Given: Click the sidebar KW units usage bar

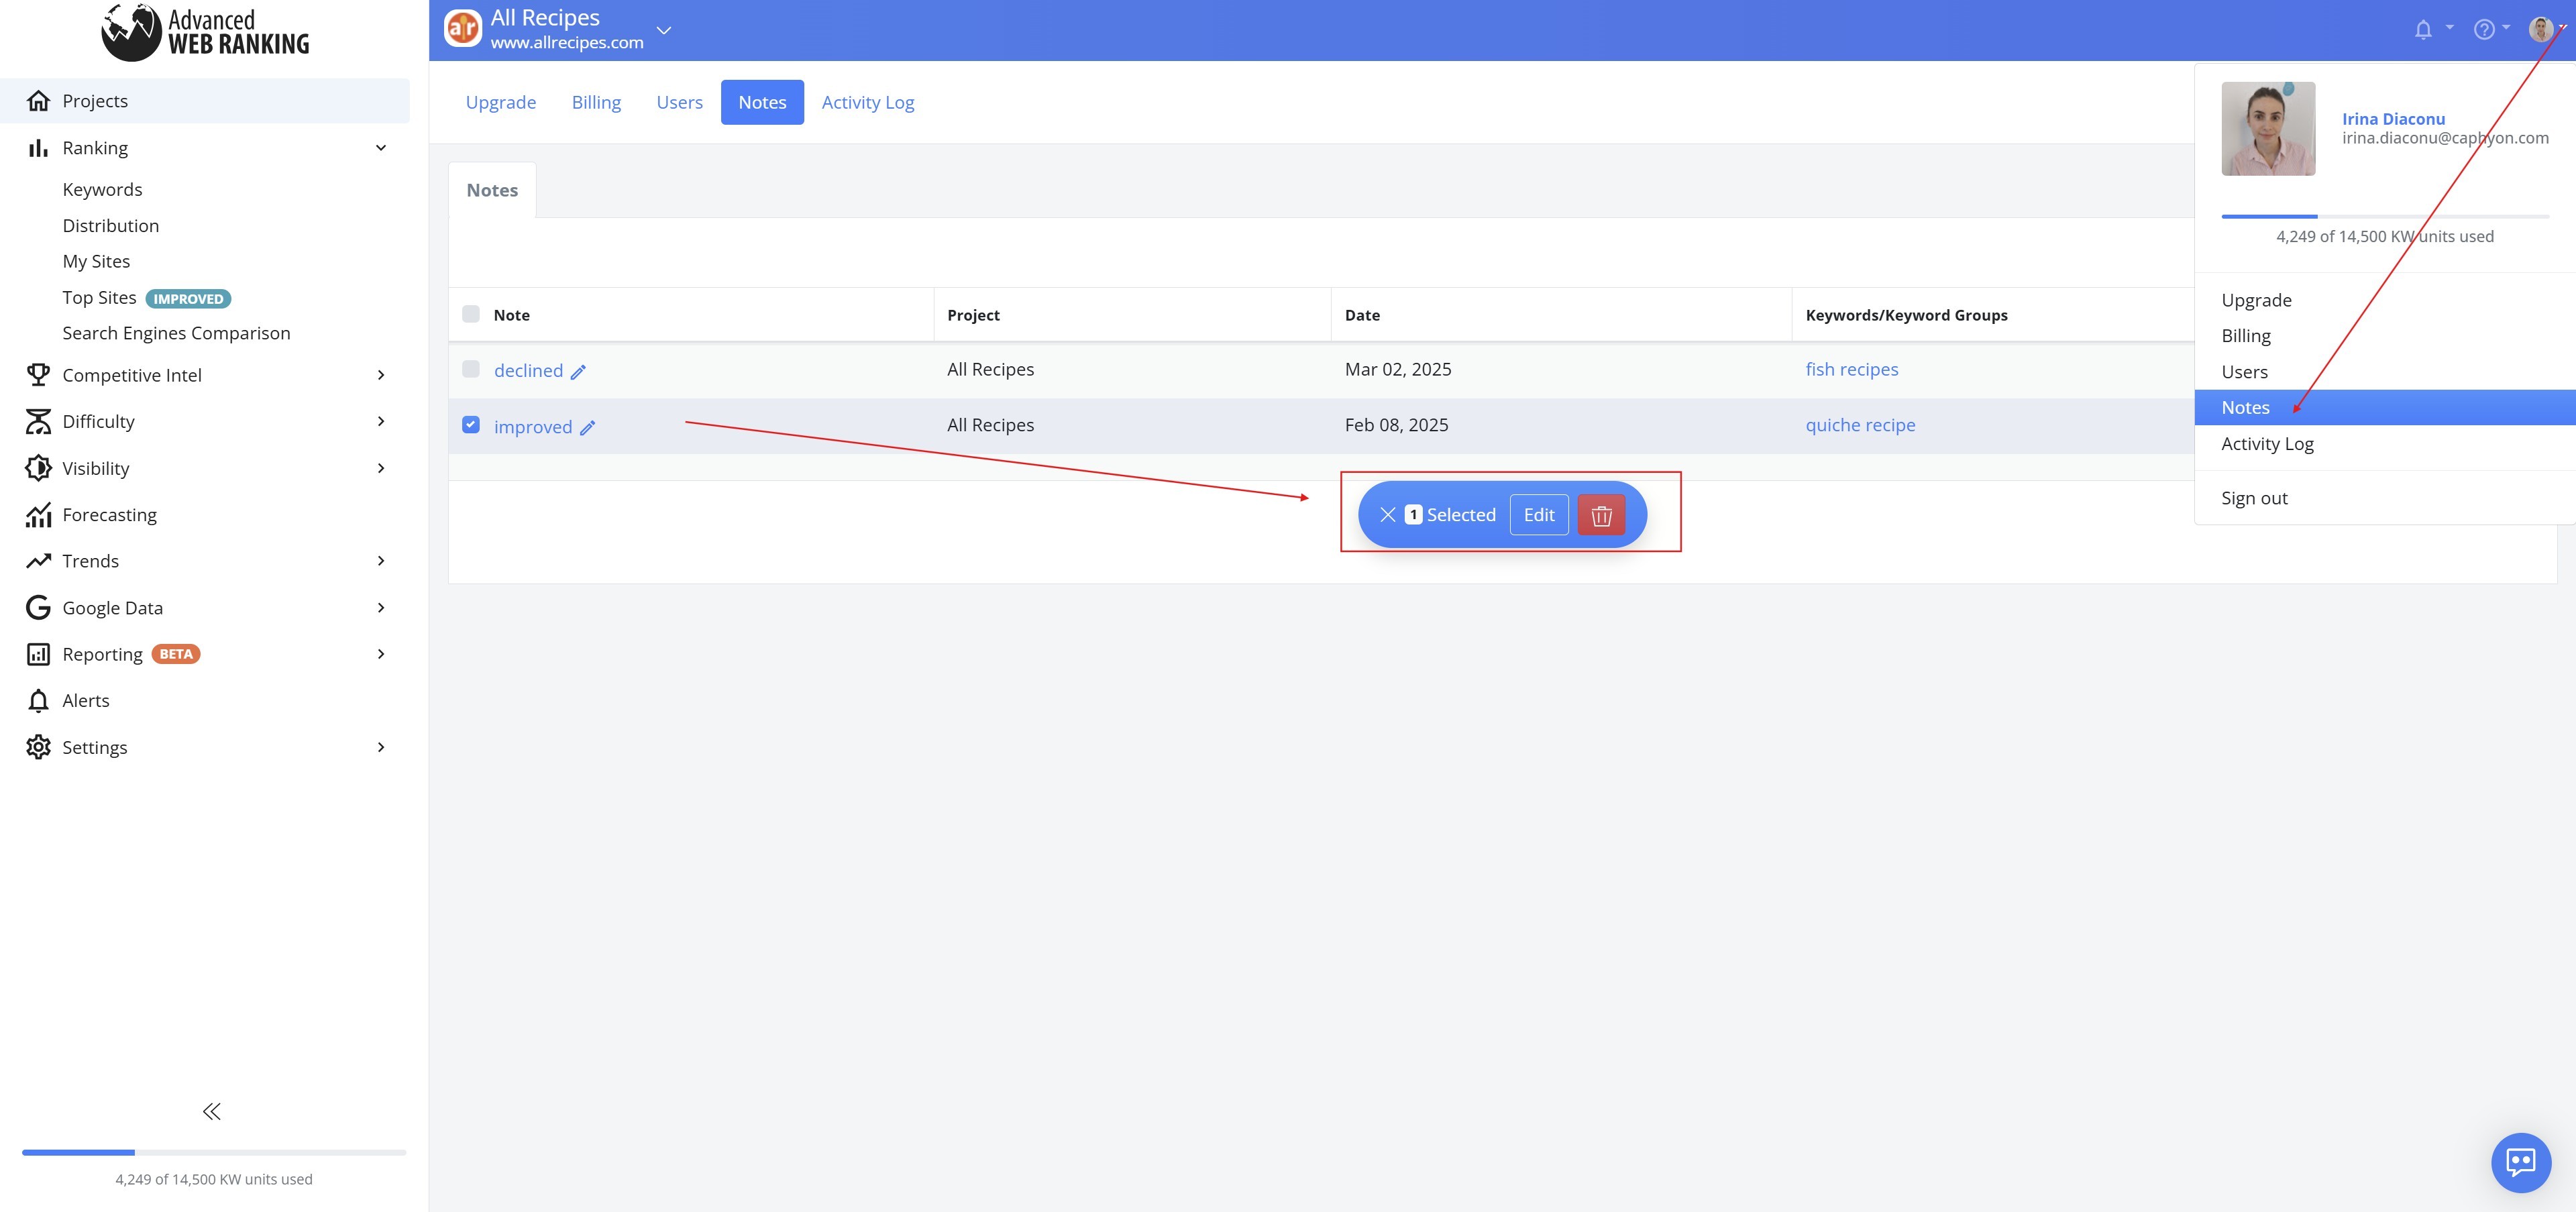Looking at the screenshot, I should [x=214, y=1153].
